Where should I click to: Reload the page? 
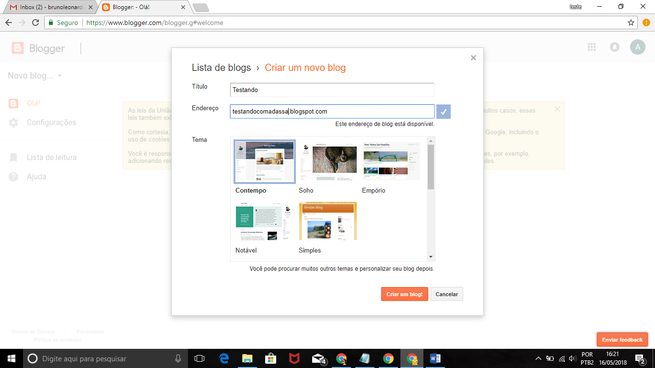[35, 23]
